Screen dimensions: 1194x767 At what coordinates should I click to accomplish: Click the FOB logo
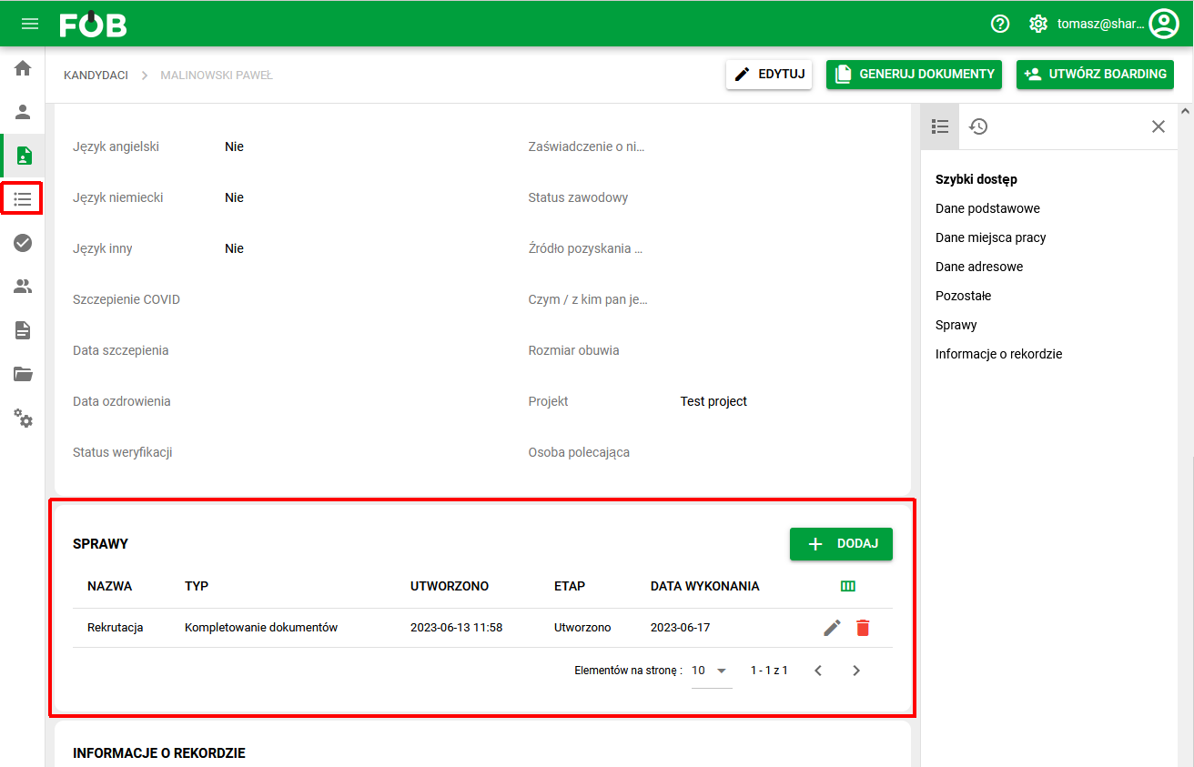(x=94, y=24)
